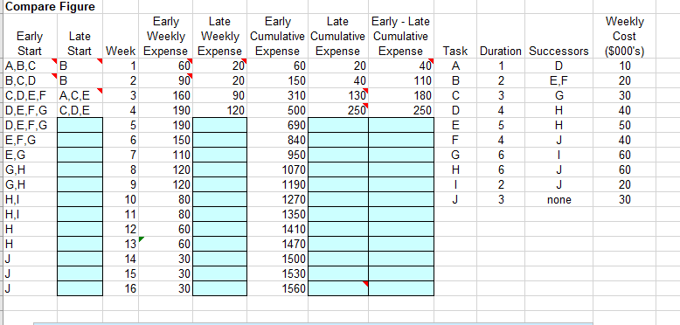The width and height of the screenshot is (680, 325).
Task: Select Early Cumulative Expense value 310
Action: click(278, 95)
